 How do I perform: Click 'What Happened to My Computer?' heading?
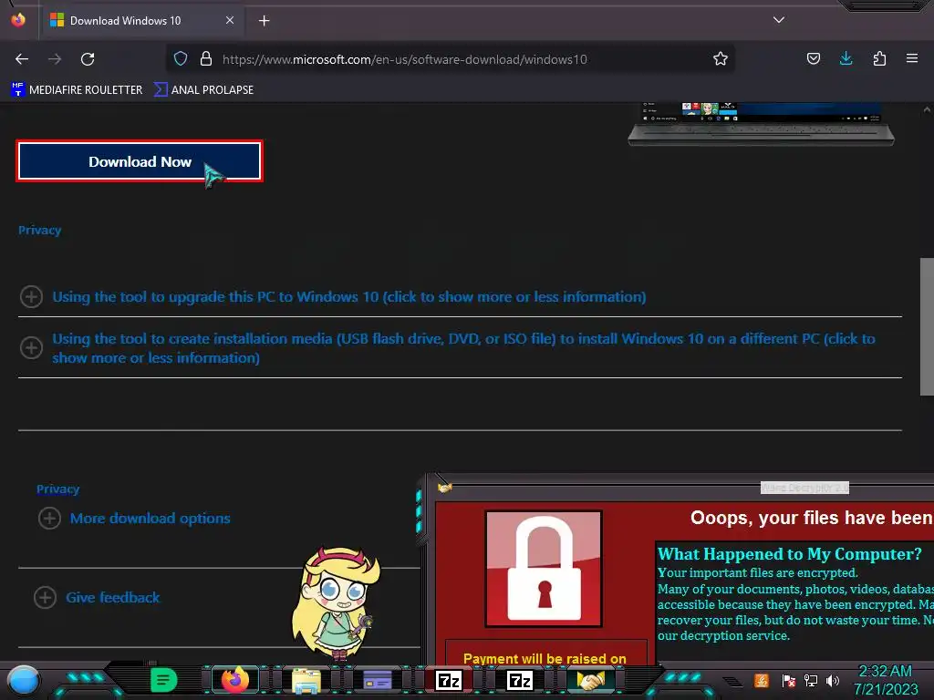coord(789,554)
